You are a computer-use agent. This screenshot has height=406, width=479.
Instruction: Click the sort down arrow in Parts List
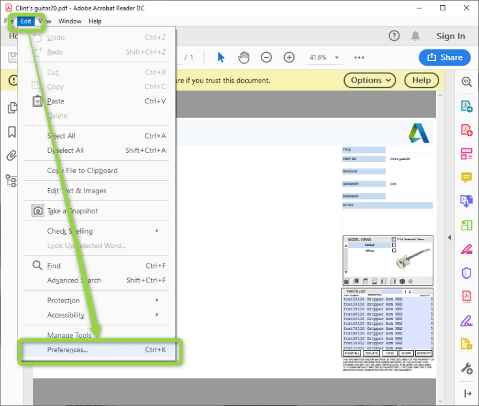[410, 291]
